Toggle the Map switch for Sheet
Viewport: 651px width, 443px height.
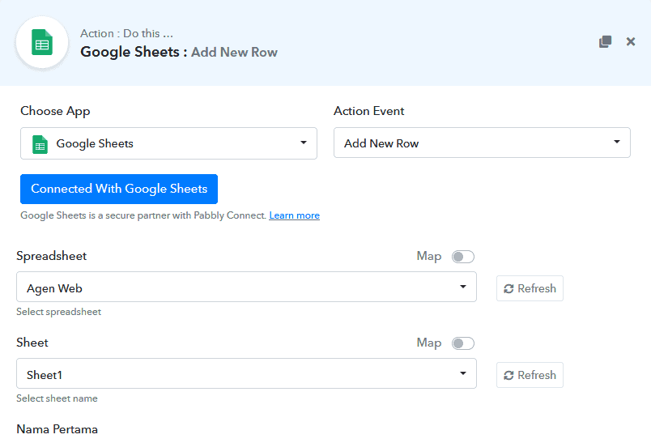[x=463, y=343]
